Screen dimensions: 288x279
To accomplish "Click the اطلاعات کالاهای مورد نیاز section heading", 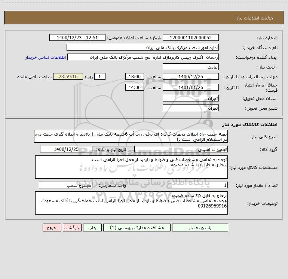I will 250,125.
